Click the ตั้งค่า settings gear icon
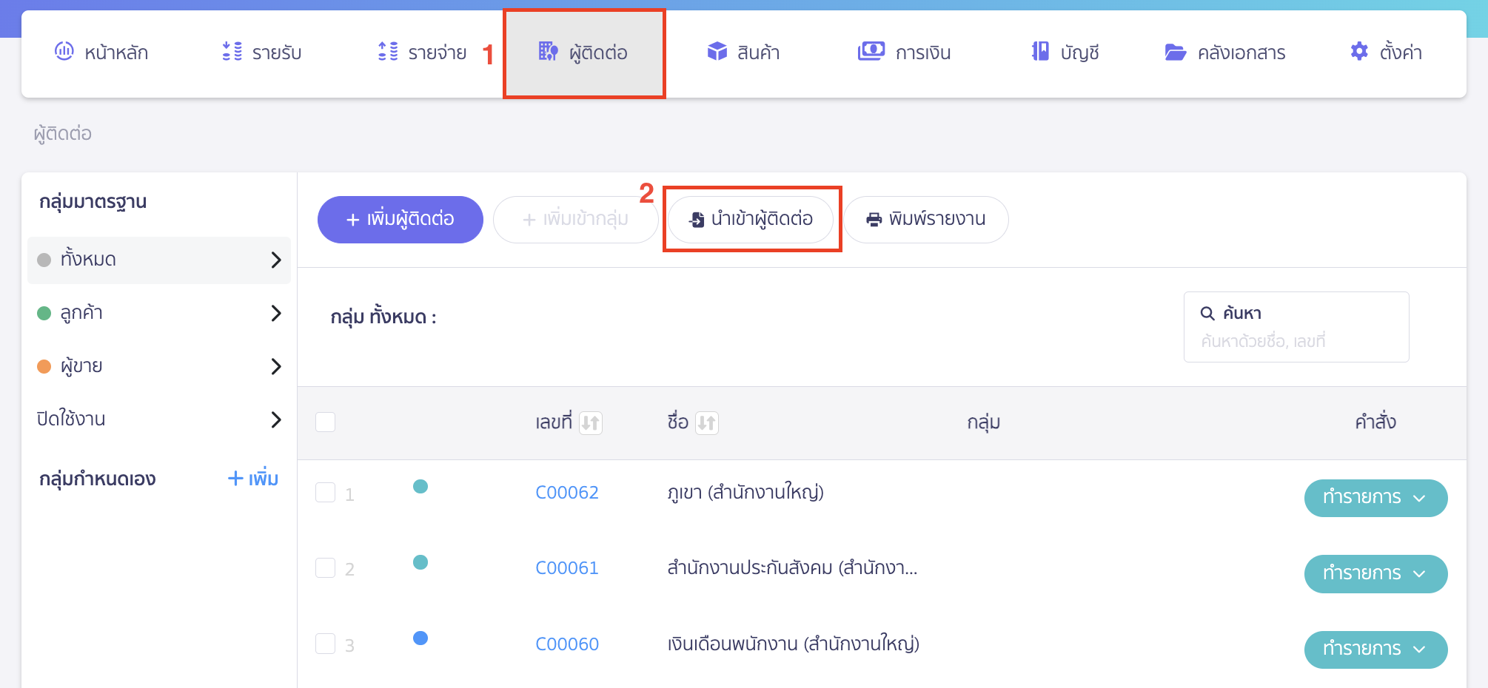The image size is (1488, 688). (1359, 50)
